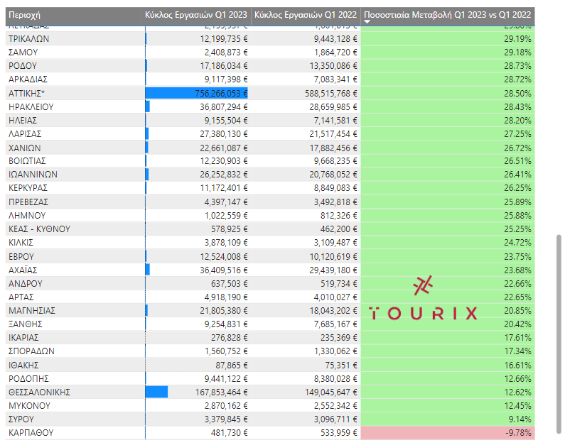The height and width of the screenshot is (445, 565).
Task: Select the ΣΑΜΟΥ region cell
Action: click(23, 52)
